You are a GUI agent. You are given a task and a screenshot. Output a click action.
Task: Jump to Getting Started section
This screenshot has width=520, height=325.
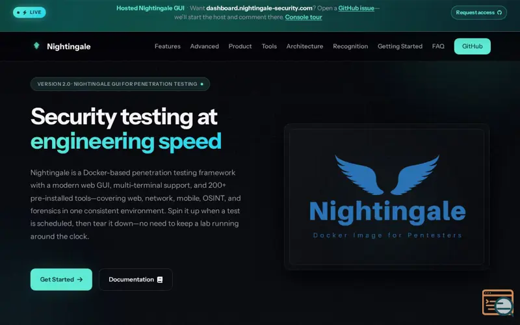pyautogui.click(x=400, y=46)
